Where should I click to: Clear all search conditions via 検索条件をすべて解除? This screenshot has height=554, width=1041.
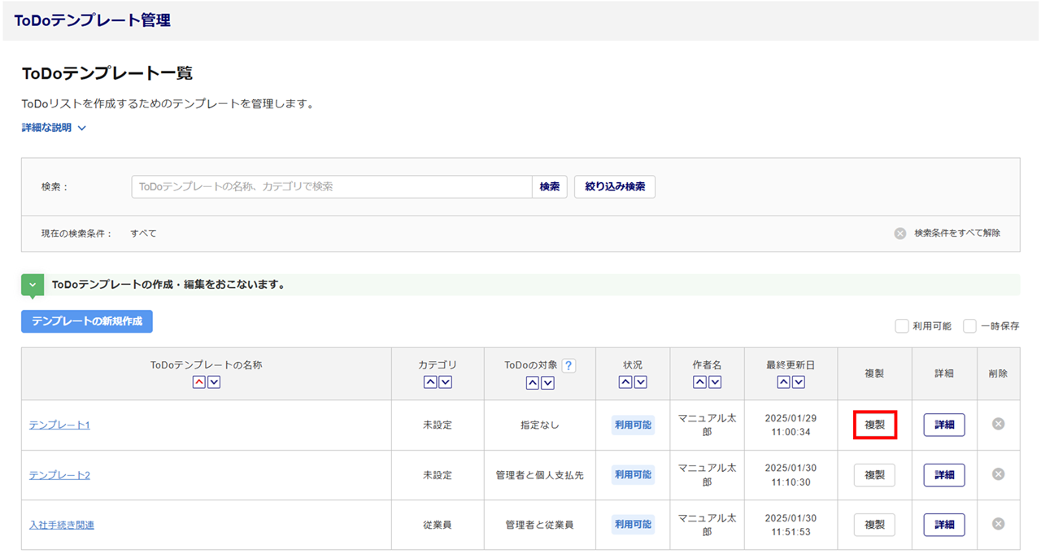(x=947, y=233)
